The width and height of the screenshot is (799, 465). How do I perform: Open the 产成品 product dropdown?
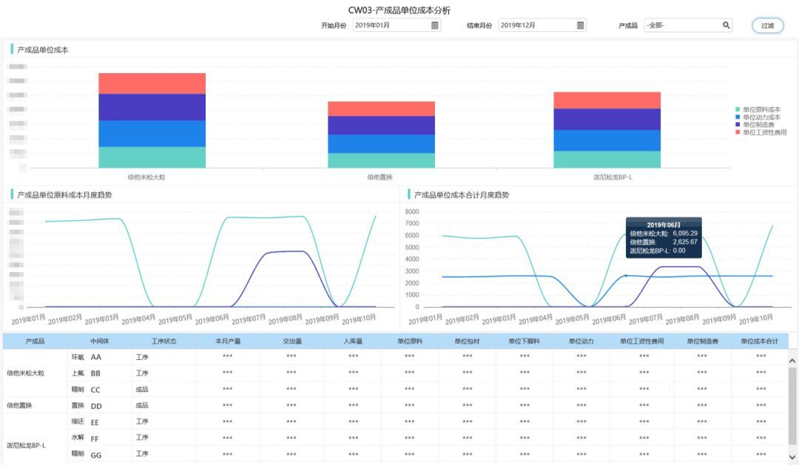pos(688,25)
